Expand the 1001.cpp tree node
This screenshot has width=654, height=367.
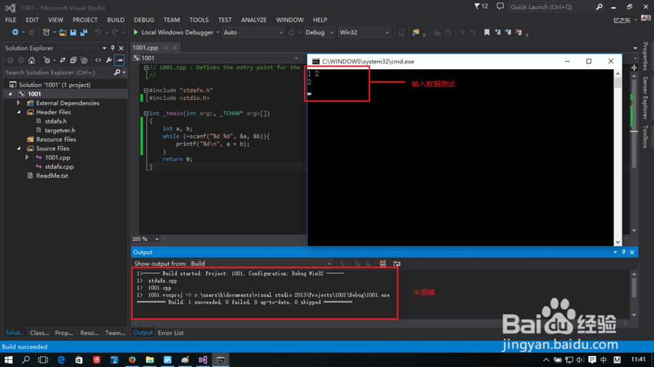(27, 157)
